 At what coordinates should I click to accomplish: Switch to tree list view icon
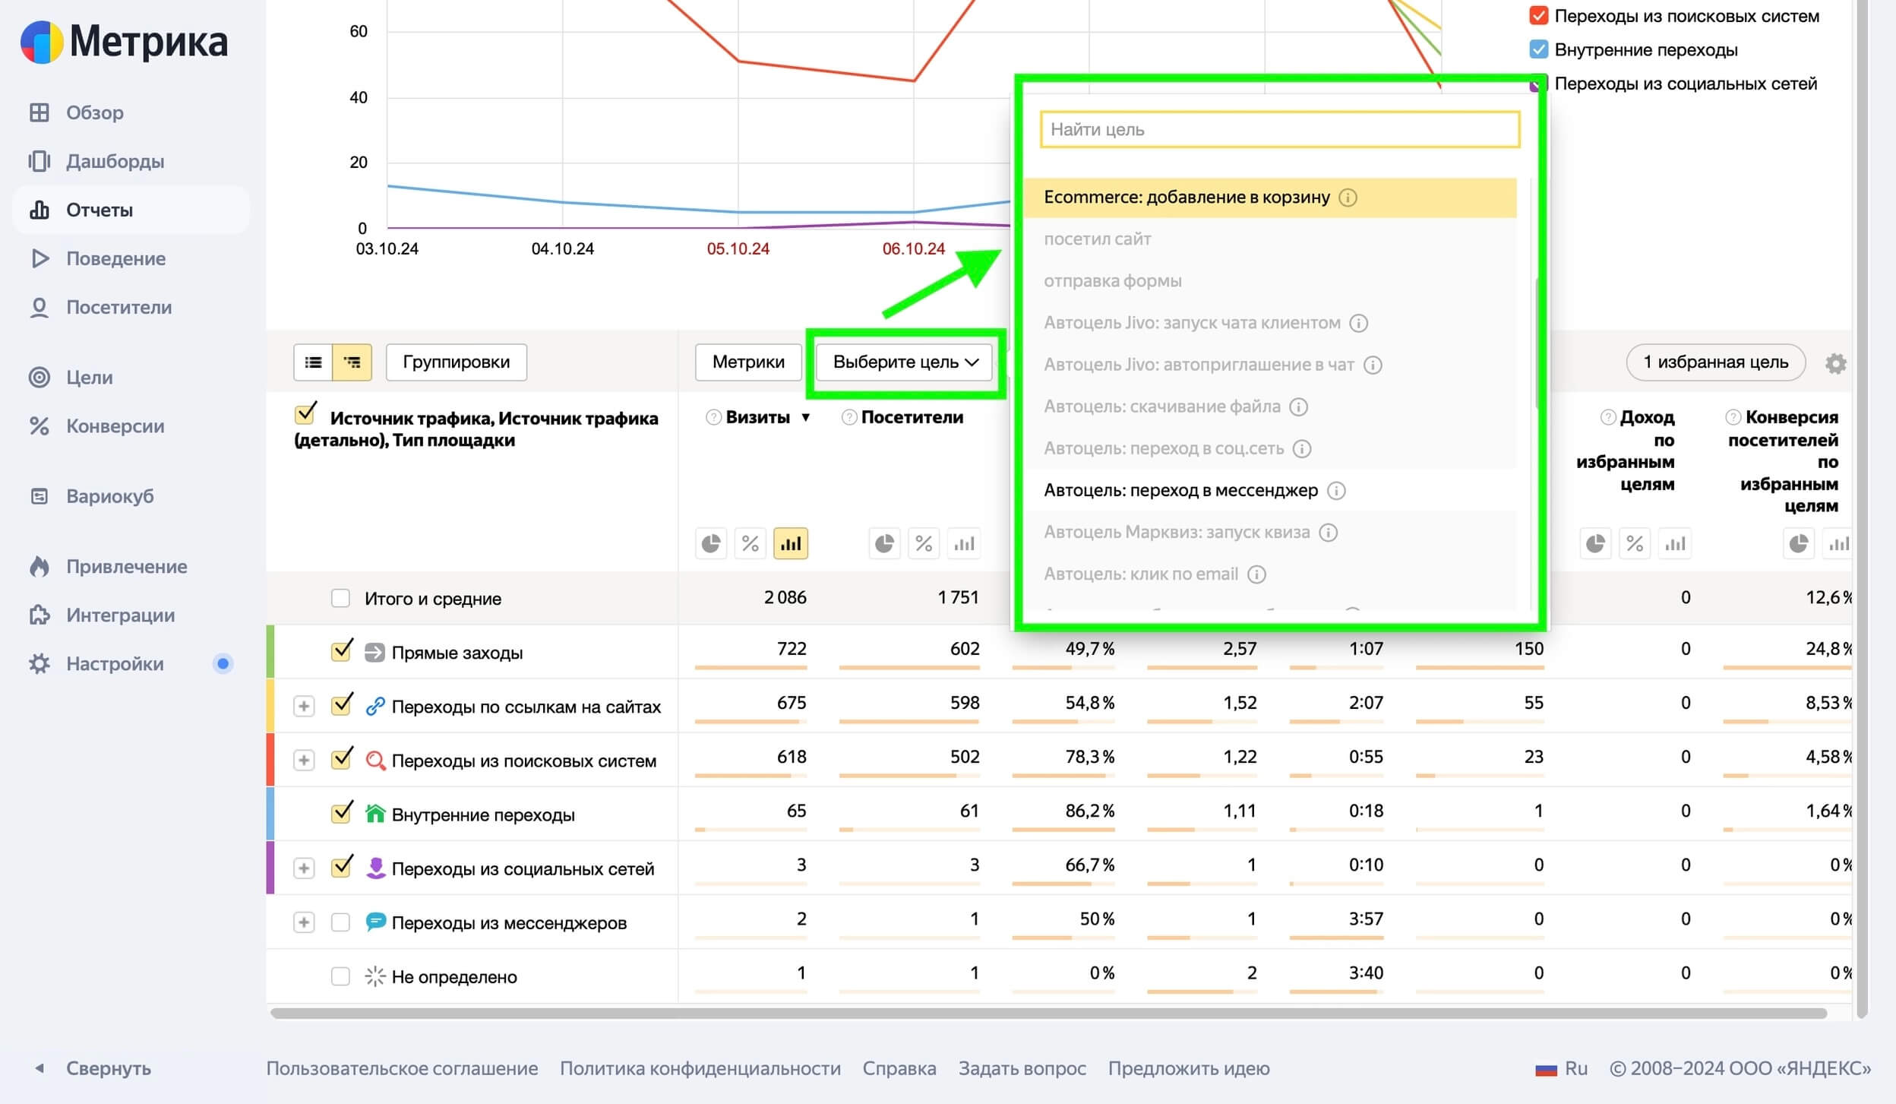pos(352,362)
